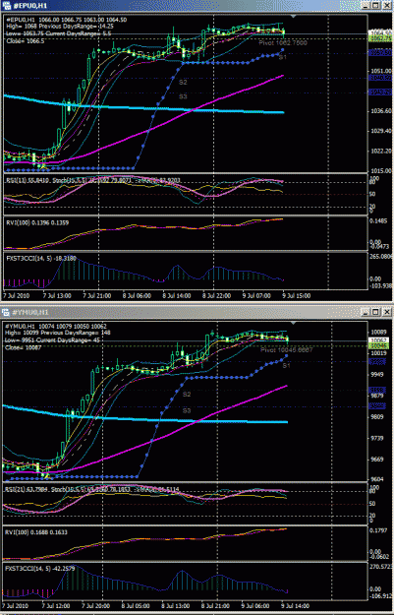The width and height of the screenshot is (394, 615).
Task: Select Pivot 10046.6667 label in YMU0 chart
Action: tap(287, 349)
